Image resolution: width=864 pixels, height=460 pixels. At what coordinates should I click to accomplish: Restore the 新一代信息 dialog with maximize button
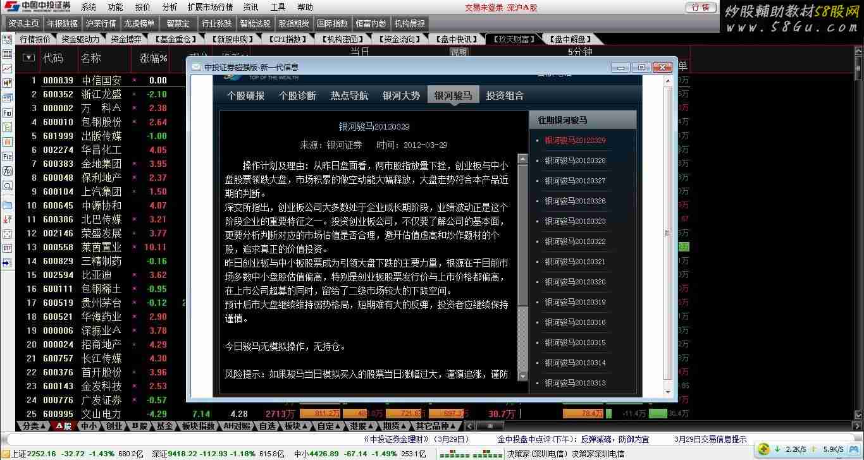641,68
